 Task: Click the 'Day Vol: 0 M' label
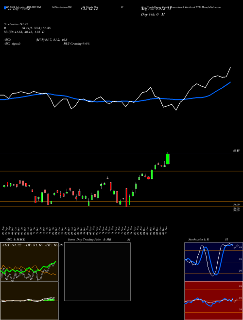pyautogui.click(x=153, y=15)
